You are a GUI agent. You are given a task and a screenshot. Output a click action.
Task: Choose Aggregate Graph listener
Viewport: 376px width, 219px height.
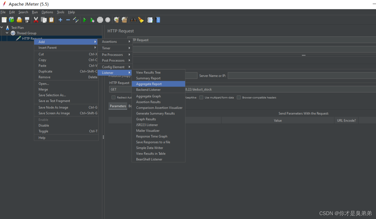point(158,96)
